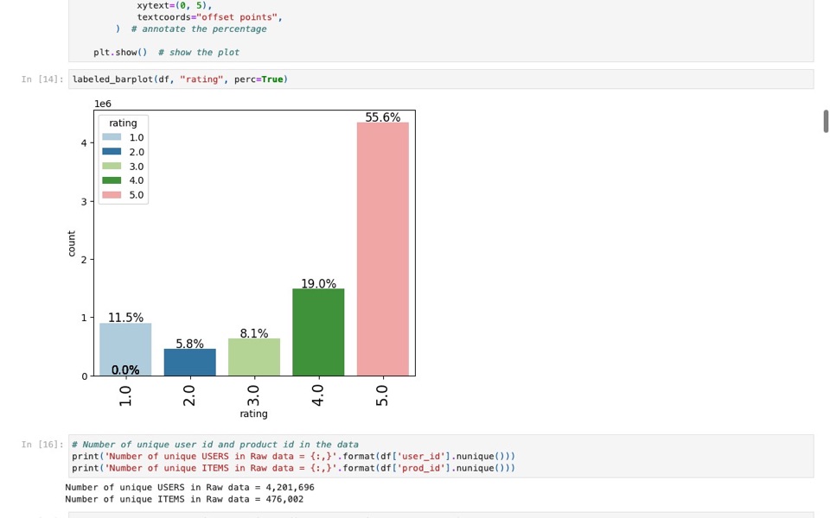Click the "Number of unique ITEMS" output line
This screenshot has height=518, width=830.
(x=184, y=499)
